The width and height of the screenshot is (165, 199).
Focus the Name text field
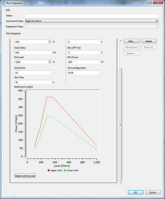point(92,16)
